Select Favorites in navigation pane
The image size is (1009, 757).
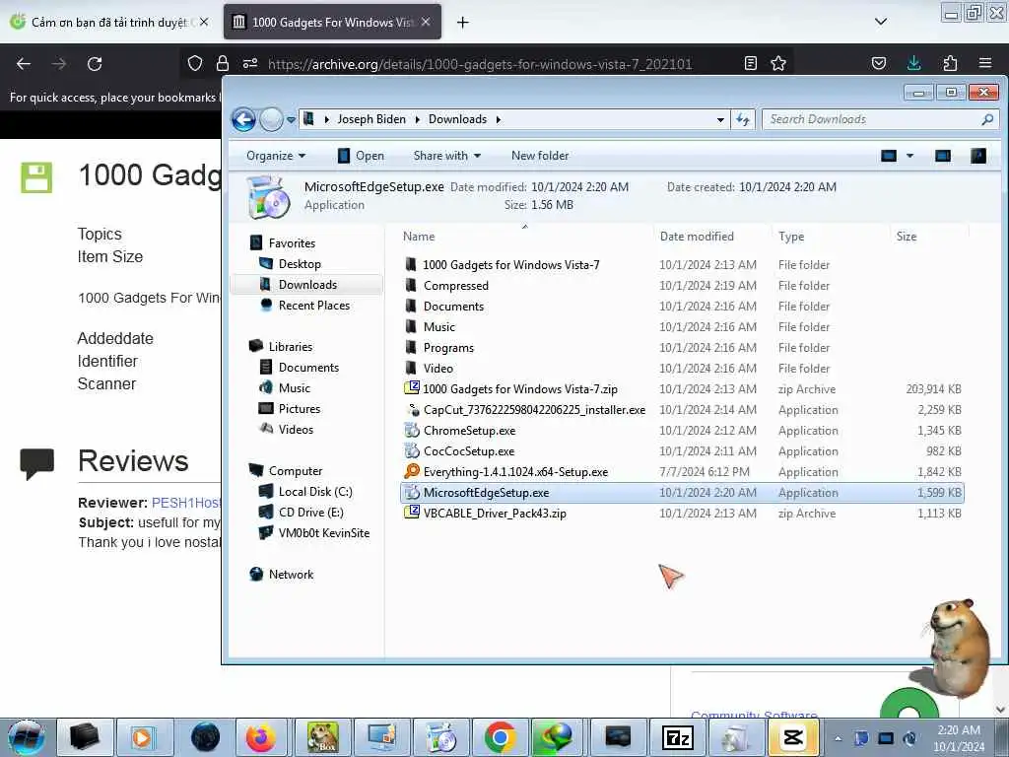[292, 243]
